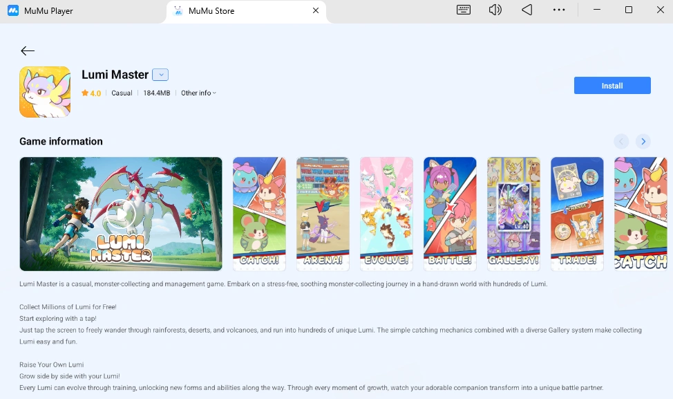Click 'Raise Your Own Lumi' text
The image size is (673, 399).
point(52,364)
